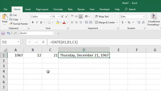Select column D header
Viewport: 161px width, 91px height.
coord(84,50)
